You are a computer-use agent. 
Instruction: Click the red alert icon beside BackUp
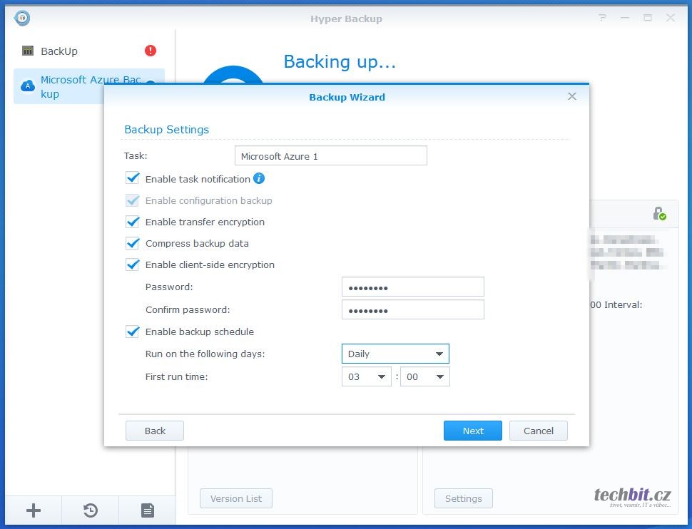(x=151, y=51)
